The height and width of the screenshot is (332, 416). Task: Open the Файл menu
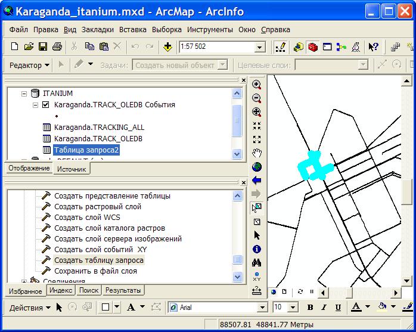[x=18, y=29]
